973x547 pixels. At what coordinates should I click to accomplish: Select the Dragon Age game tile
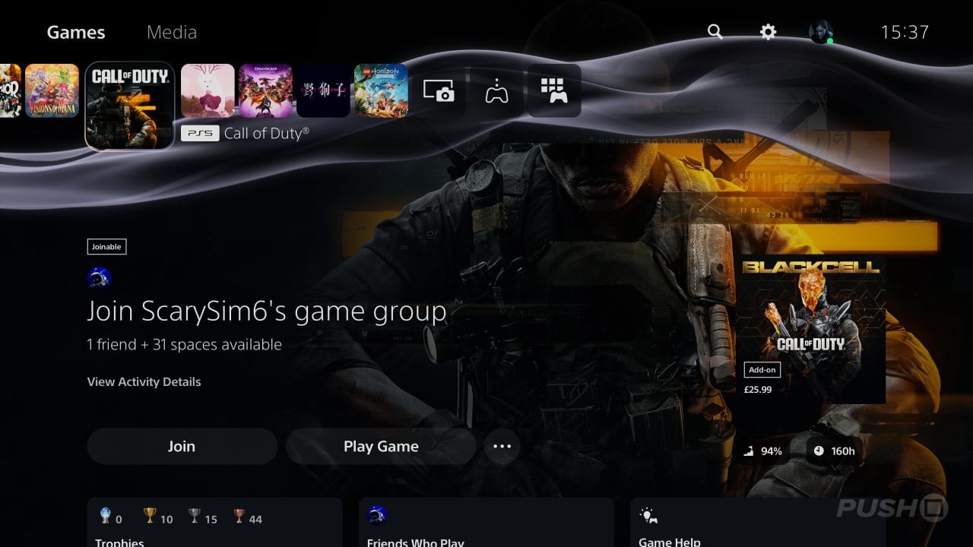click(x=265, y=90)
